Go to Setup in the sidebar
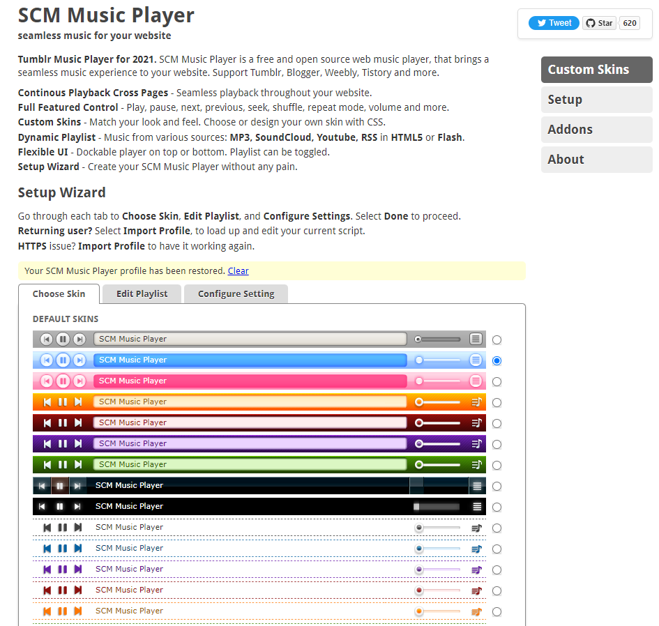 [597, 100]
